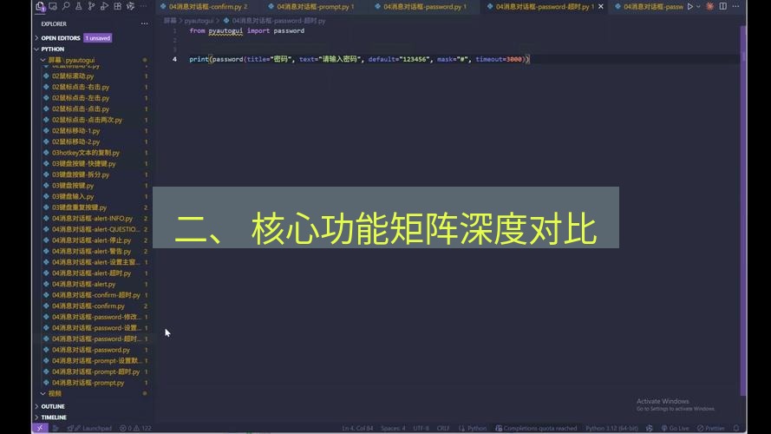The height and width of the screenshot is (434, 771).
Task: Switch to 04消息对话框-confirm.py tab
Action: (x=204, y=7)
